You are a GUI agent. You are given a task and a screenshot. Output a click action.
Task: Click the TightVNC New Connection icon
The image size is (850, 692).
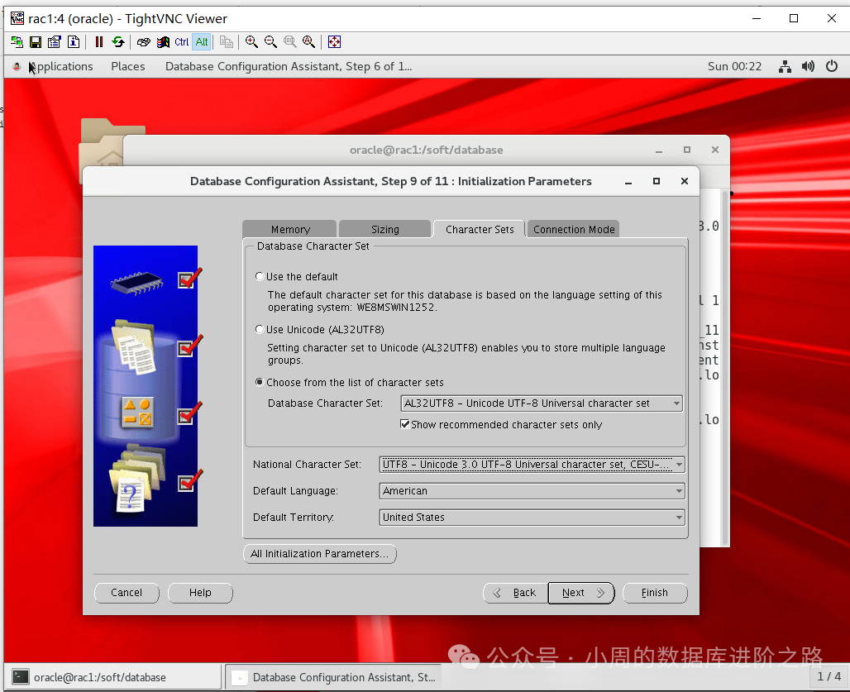point(17,41)
